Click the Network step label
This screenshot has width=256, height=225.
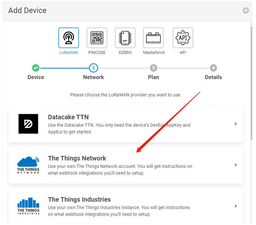point(93,77)
